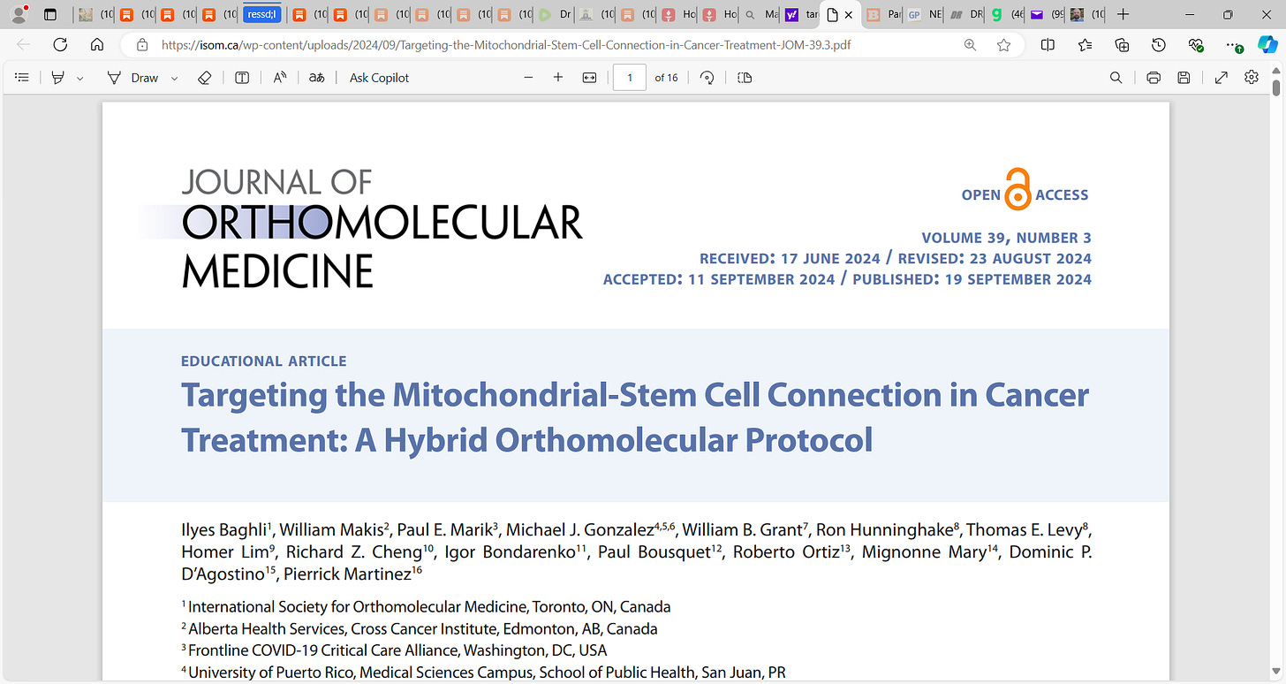Open a new browser tab
This screenshot has height=684, width=1286.
[x=1123, y=15]
